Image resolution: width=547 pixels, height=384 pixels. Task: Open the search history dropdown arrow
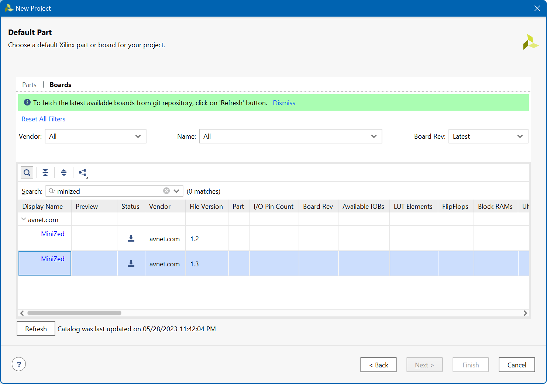point(176,191)
